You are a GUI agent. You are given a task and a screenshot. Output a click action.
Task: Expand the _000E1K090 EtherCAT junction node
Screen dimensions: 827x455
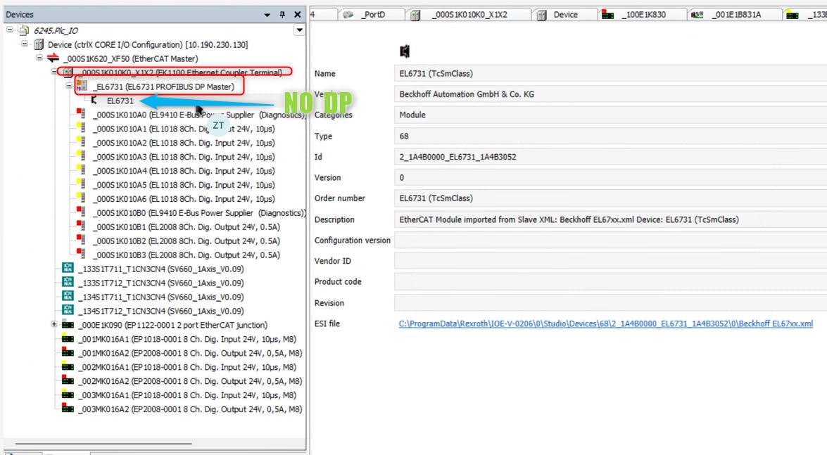(54, 325)
